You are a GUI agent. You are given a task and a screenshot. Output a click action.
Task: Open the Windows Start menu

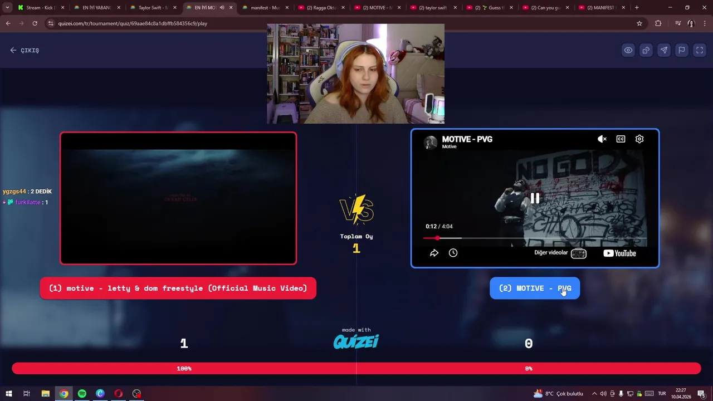9,394
